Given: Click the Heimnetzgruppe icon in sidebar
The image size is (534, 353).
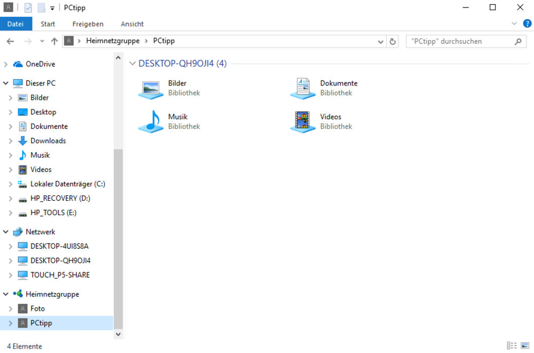Looking at the screenshot, I should (18, 294).
